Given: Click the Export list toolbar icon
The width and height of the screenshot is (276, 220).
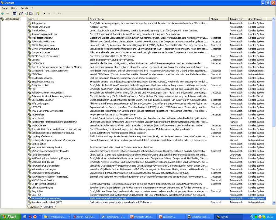Looking at the screenshot, I should tap(31, 13).
